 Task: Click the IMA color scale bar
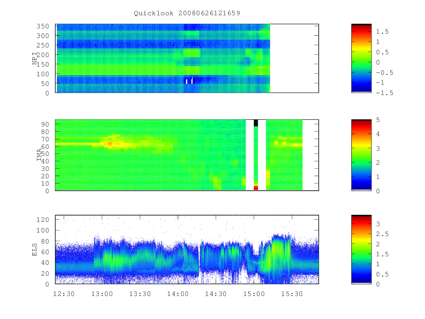[x=361, y=155]
